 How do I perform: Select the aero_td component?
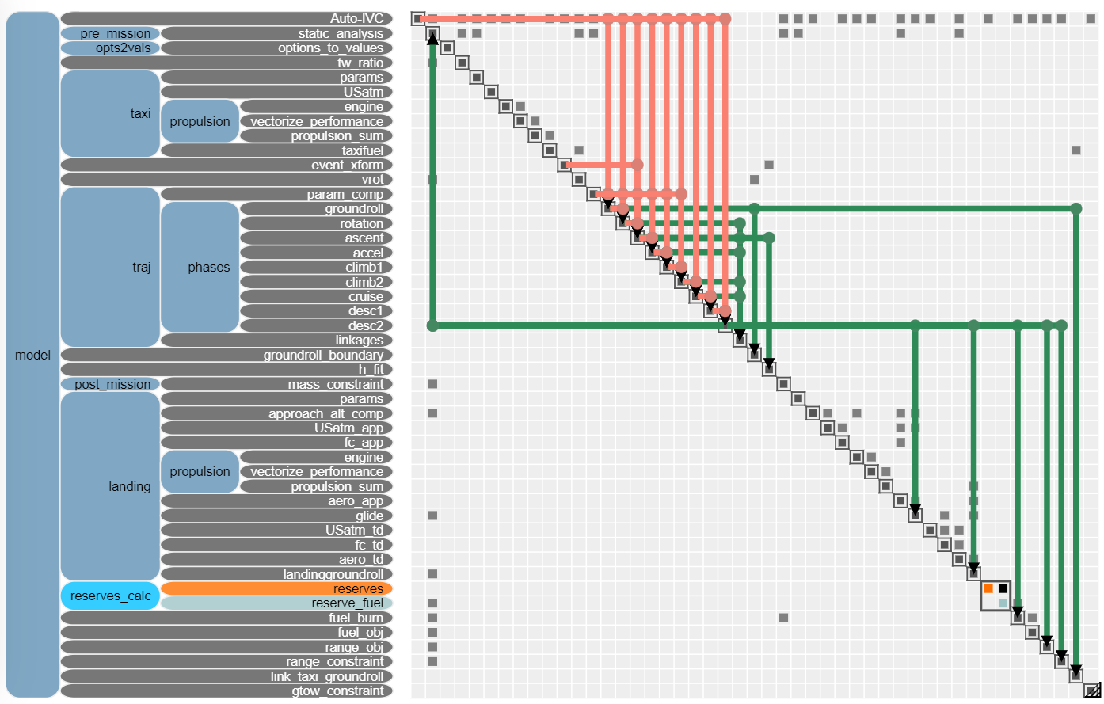coord(276,559)
